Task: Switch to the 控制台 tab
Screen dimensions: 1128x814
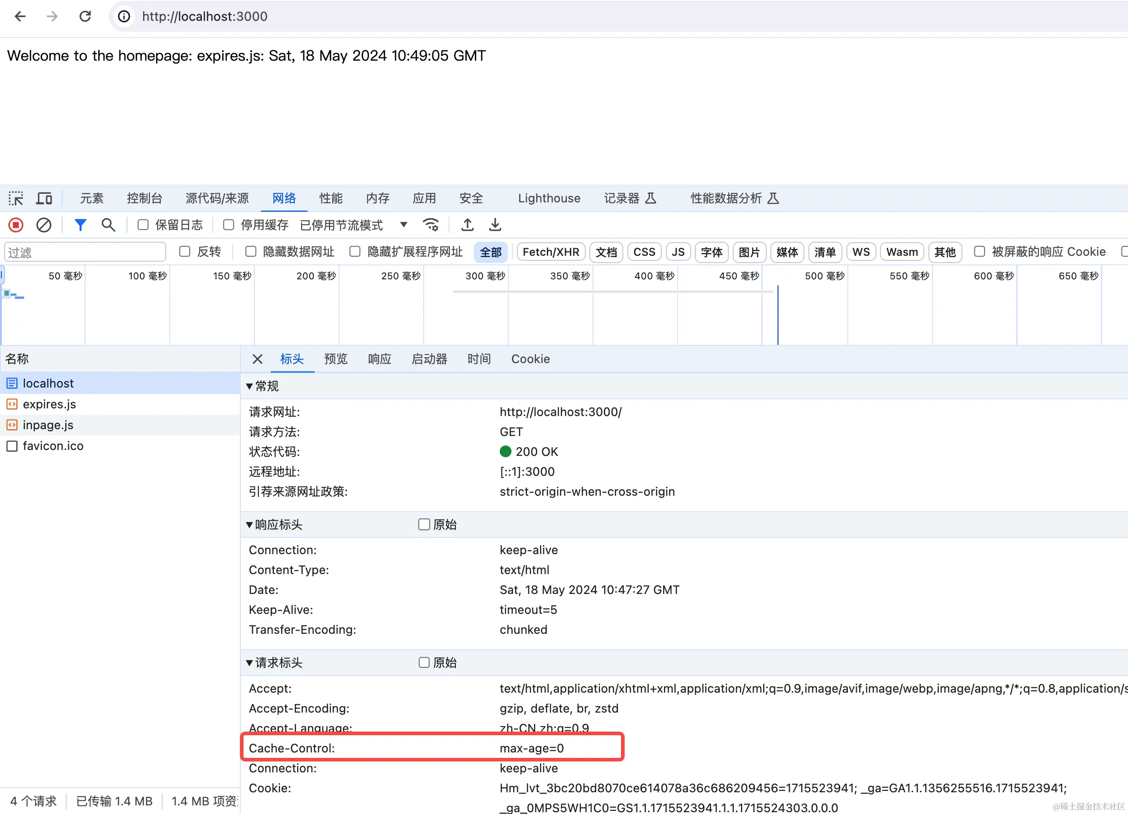Action: click(x=144, y=198)
